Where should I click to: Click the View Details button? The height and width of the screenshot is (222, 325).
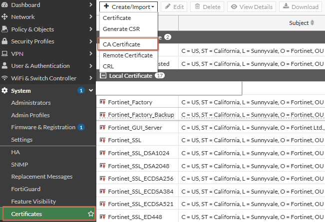point(252,7)
